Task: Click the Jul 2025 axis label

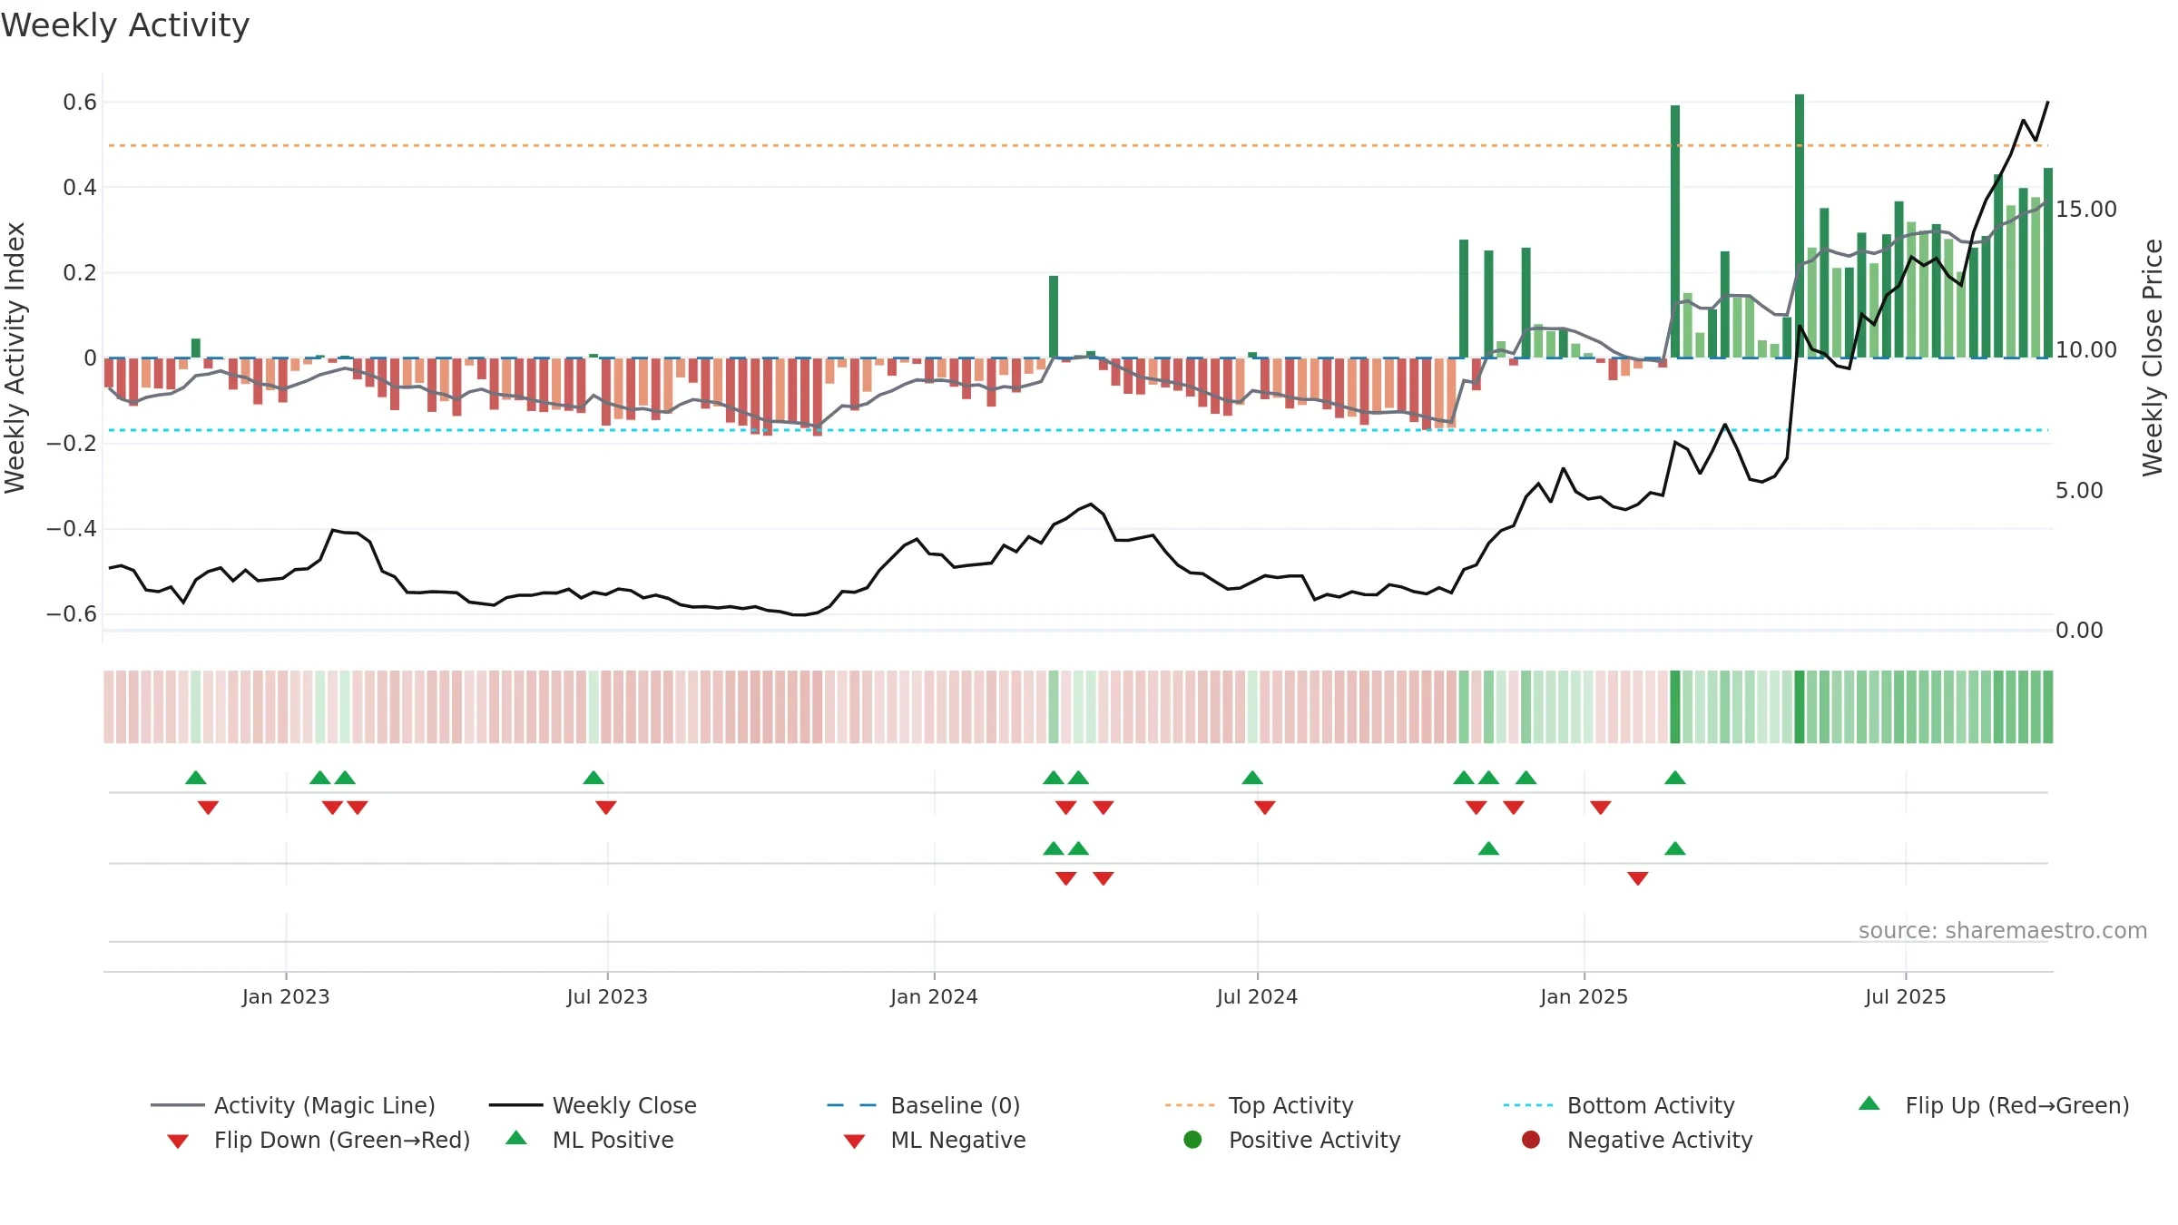Action: pos(1906,996)
